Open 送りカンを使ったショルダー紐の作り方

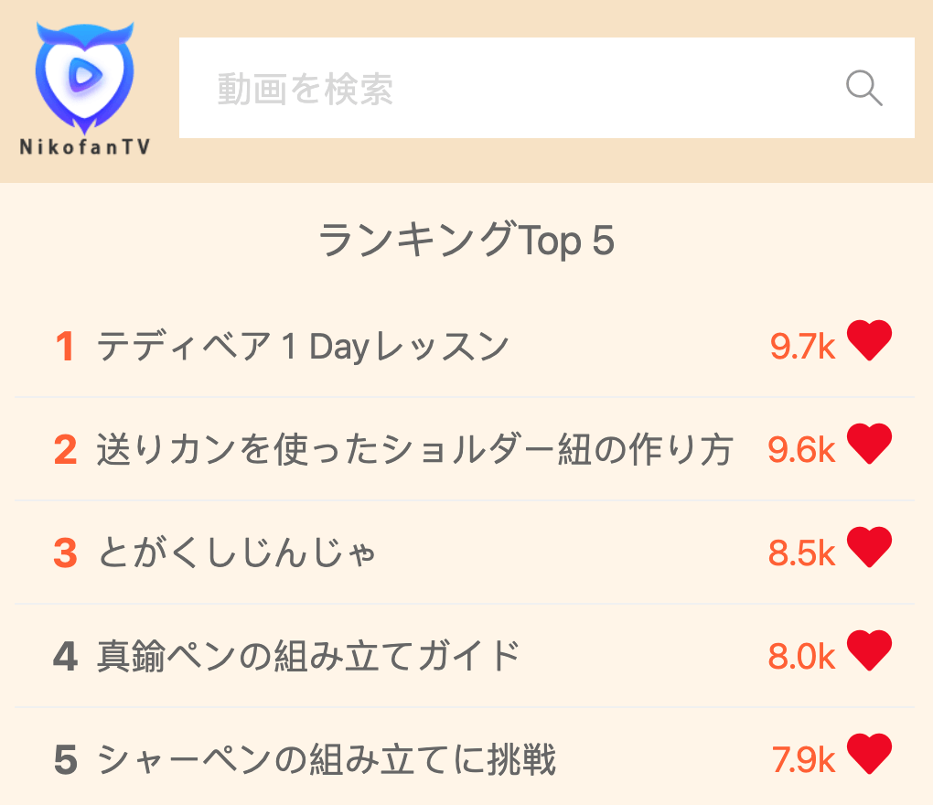414,449
